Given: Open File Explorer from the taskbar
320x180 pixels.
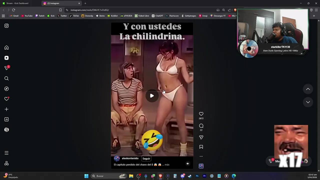Looking at the screenshot, I should [131, 176].
